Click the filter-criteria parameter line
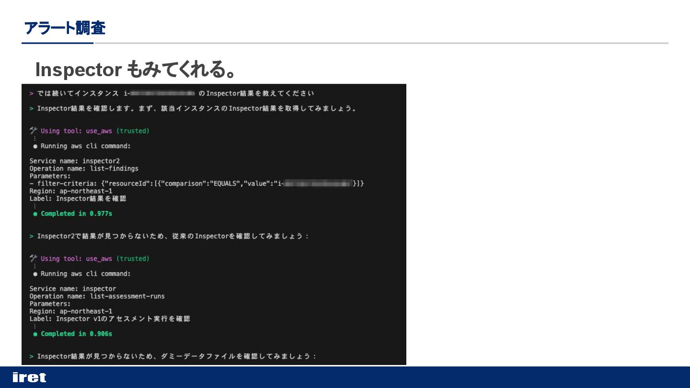 (196, 183)
